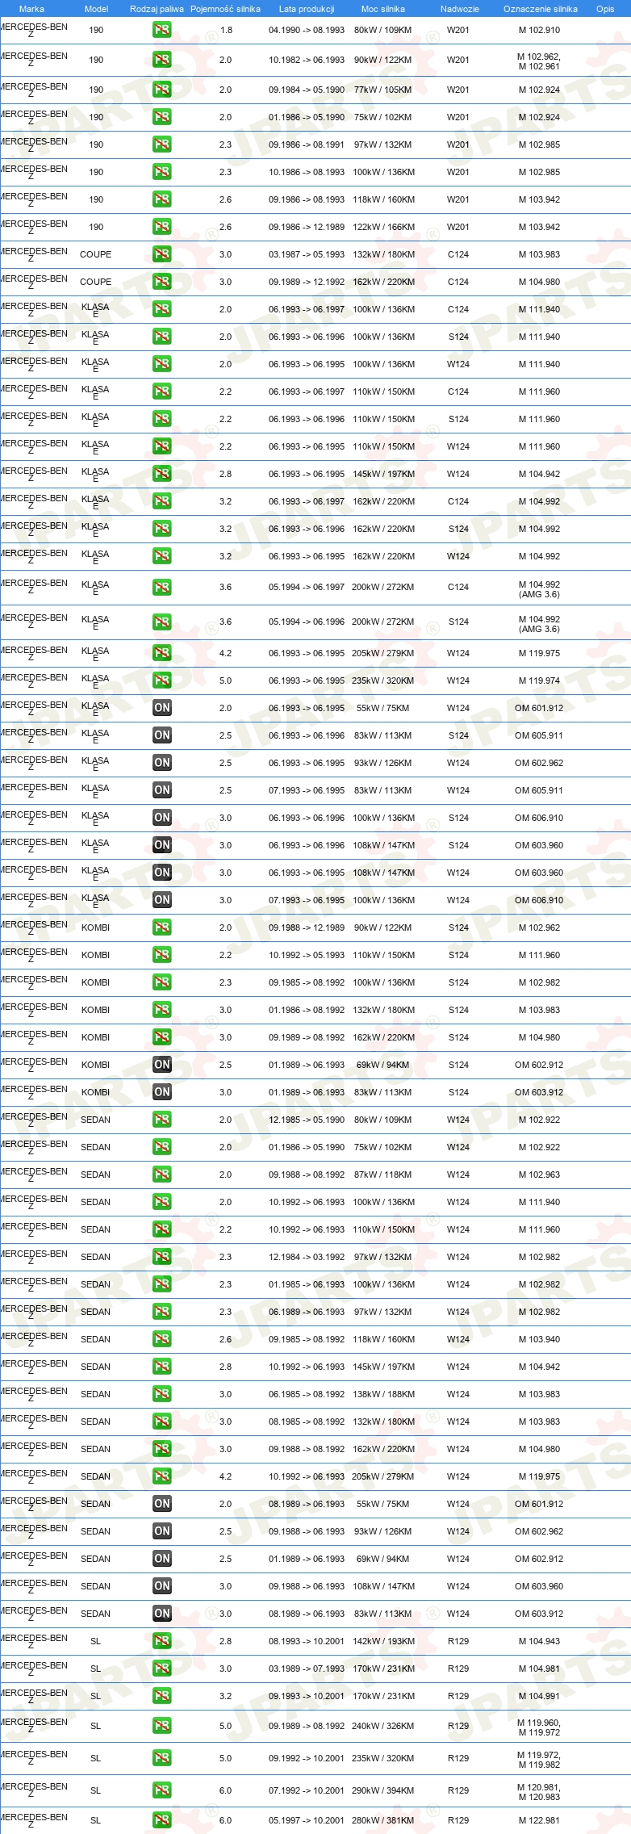Select the power cell 142kW / 193KM
The image size is (631, 1834).
coord(383,1641)
